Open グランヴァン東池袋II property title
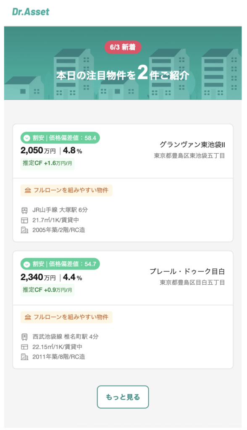The height and width of the screenshot is (430, 247). click(x=192, y=145)
